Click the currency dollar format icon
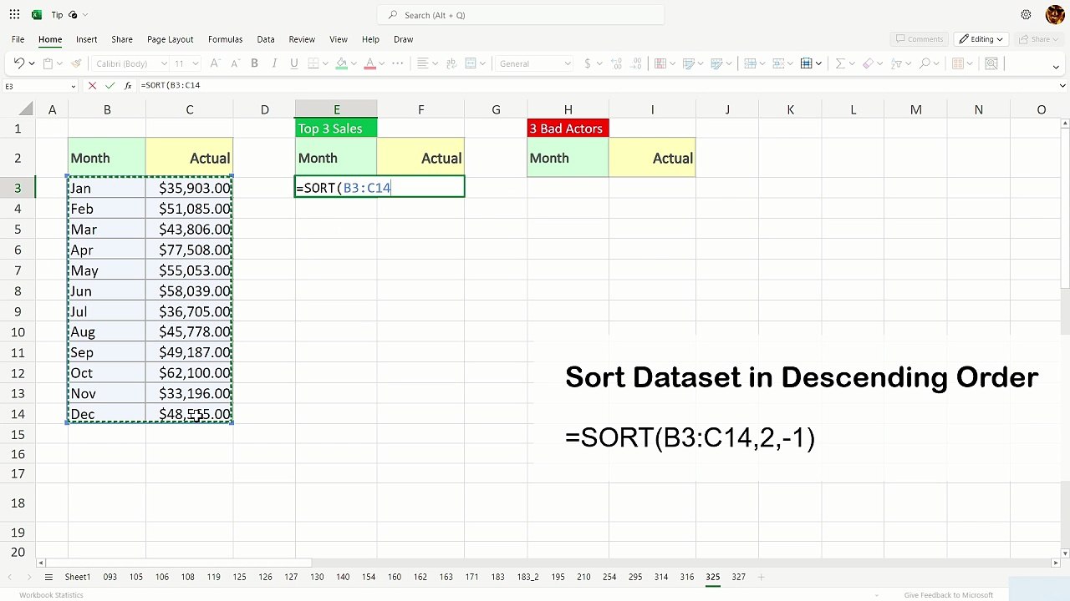 588,63
